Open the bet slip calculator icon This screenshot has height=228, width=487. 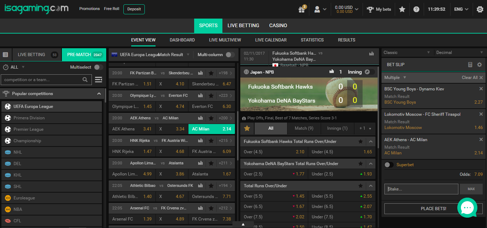(470, 65)
